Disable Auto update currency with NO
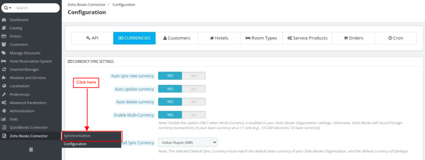This screenshot has width=425, height=160. 193,89
